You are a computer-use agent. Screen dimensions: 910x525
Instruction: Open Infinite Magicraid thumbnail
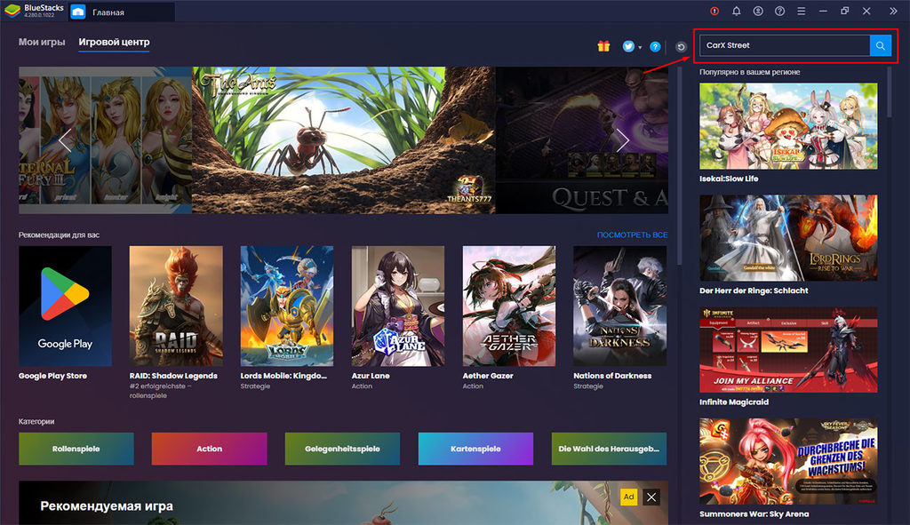[788, 350]
